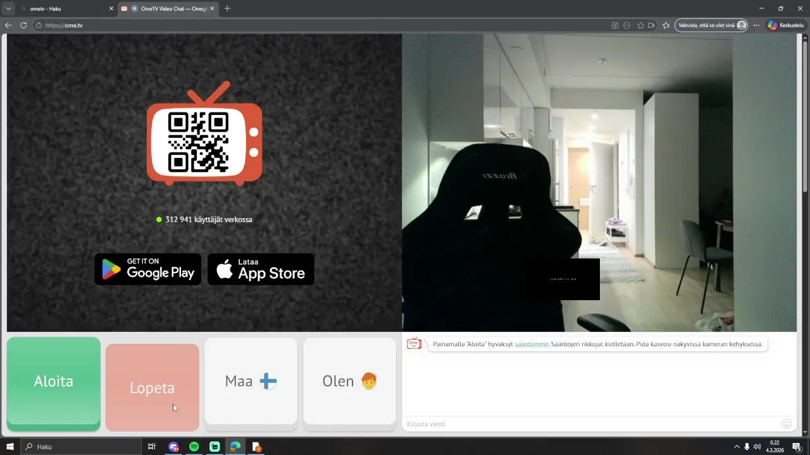
Task: Open the Windows Start menu
Action: 10,447
